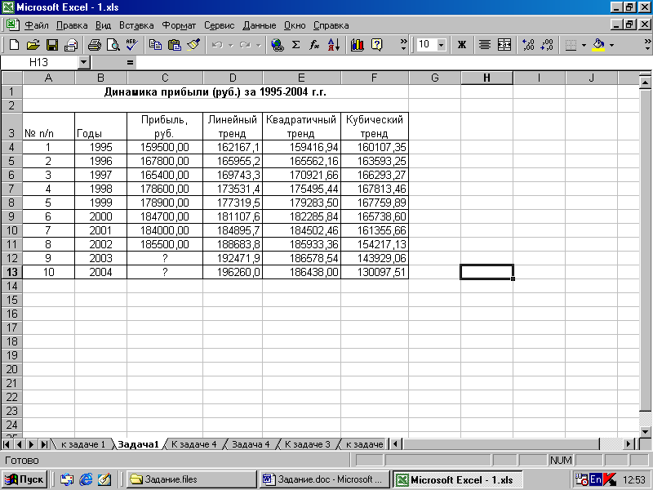Image resolution: width=653 pixels, height=490 pixels.
Task: Expand the Undo history dropdown arrow
Action: tap(230, 45)
